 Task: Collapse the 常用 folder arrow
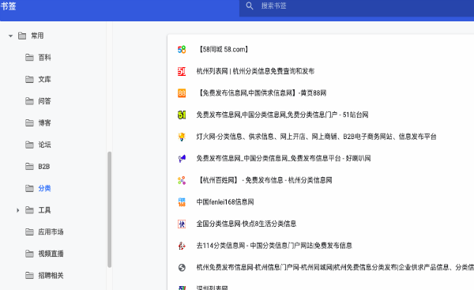pyautogui.click(x=11, y=36)
